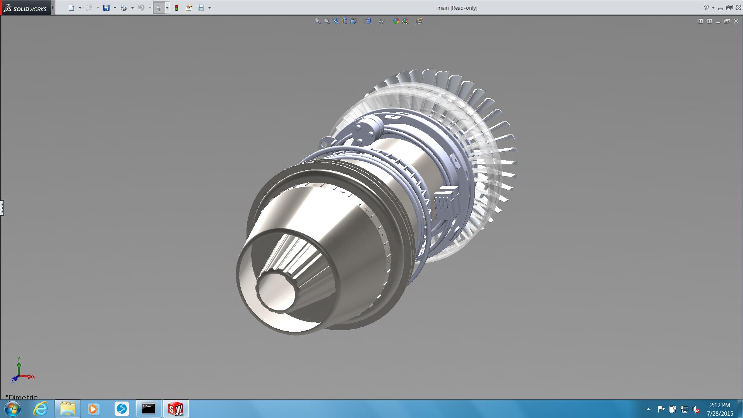Expand the Save dropdown arrow
Image resolution: width=743 pixels, height=418 pixels.
coord(115,8)
